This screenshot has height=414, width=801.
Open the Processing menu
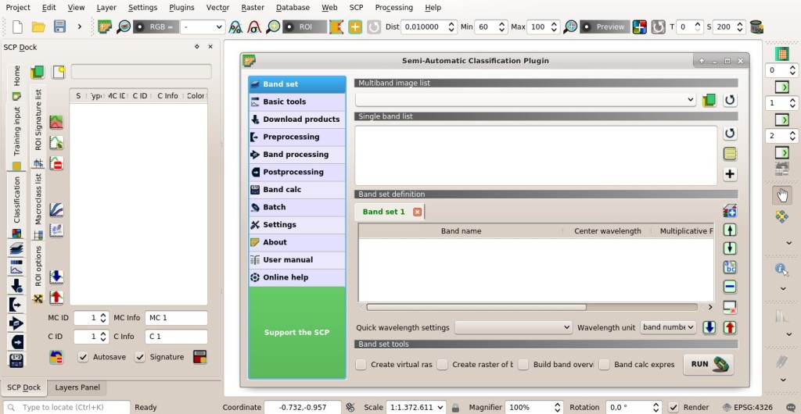(394, 8)
